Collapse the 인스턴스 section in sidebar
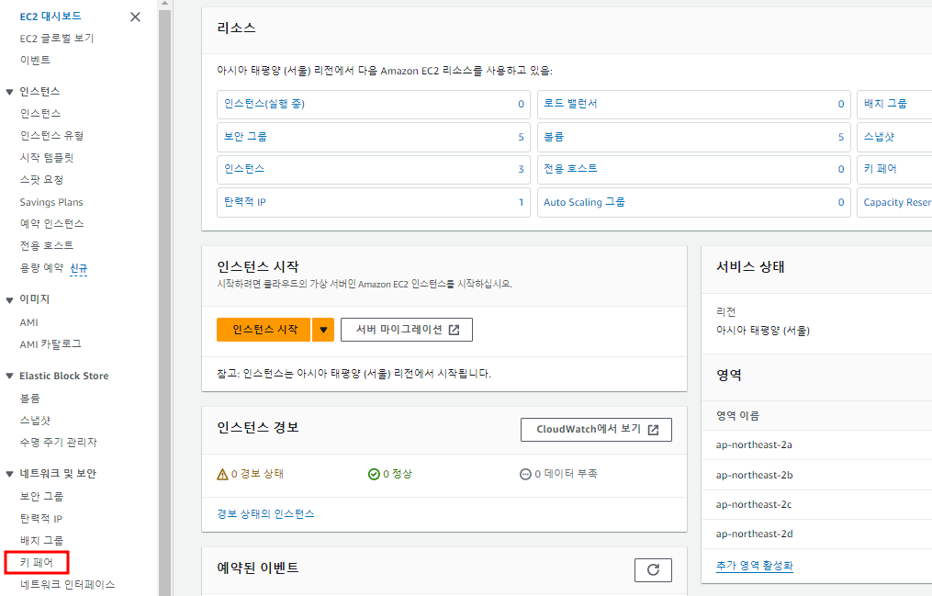 tap(9, 92)
